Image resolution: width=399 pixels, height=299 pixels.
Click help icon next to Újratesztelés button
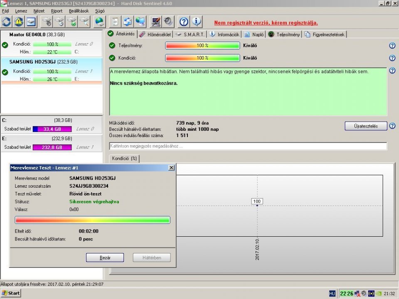click(392, 126)
